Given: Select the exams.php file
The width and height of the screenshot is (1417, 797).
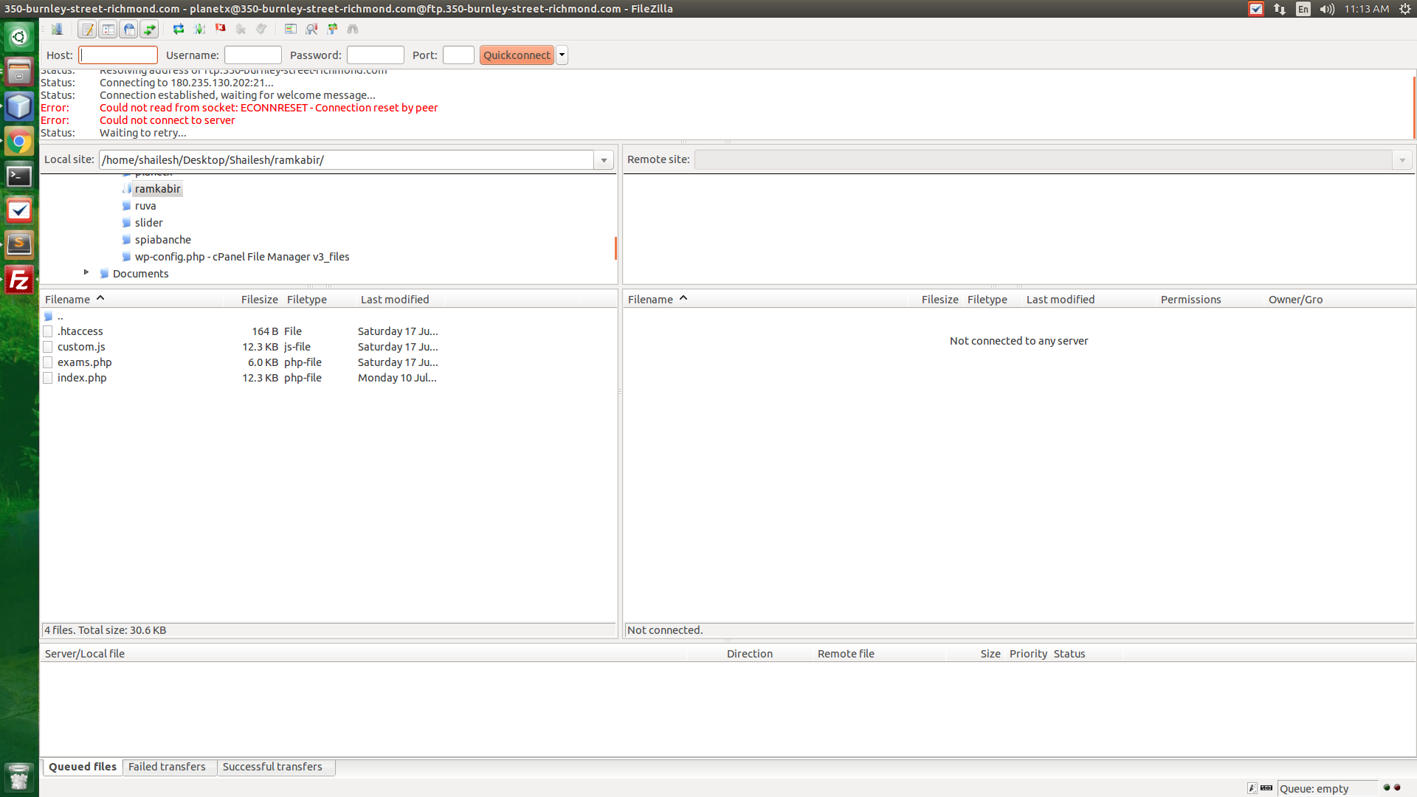Looking at the screenshot, I should (84, 362).
